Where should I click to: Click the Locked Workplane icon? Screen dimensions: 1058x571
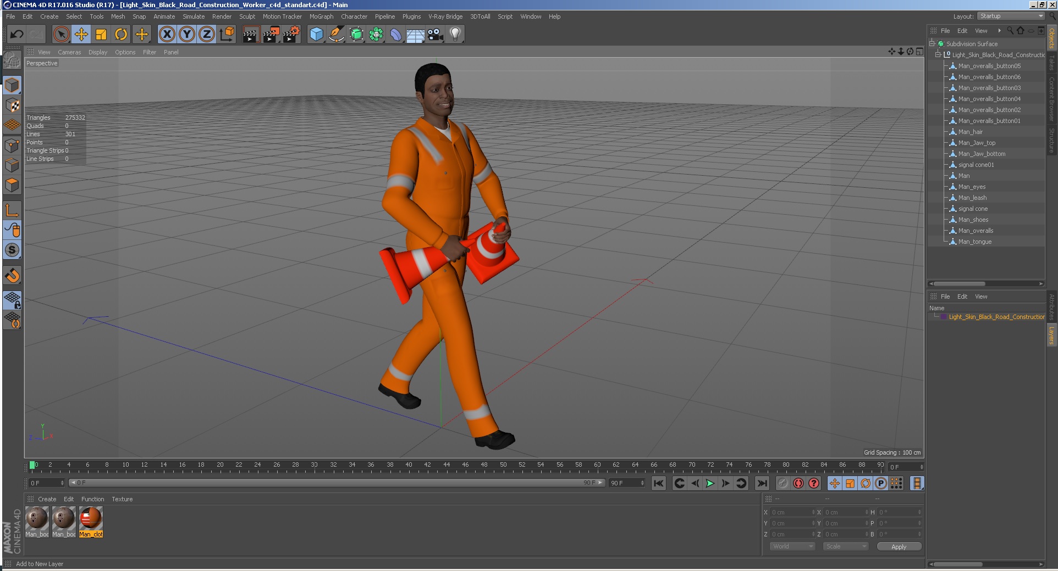tap(12, 300)
